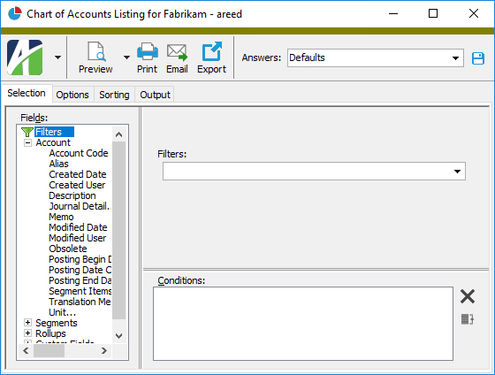
Task: Select Account Code field in the tree
Action: click(x=79, y=153)
